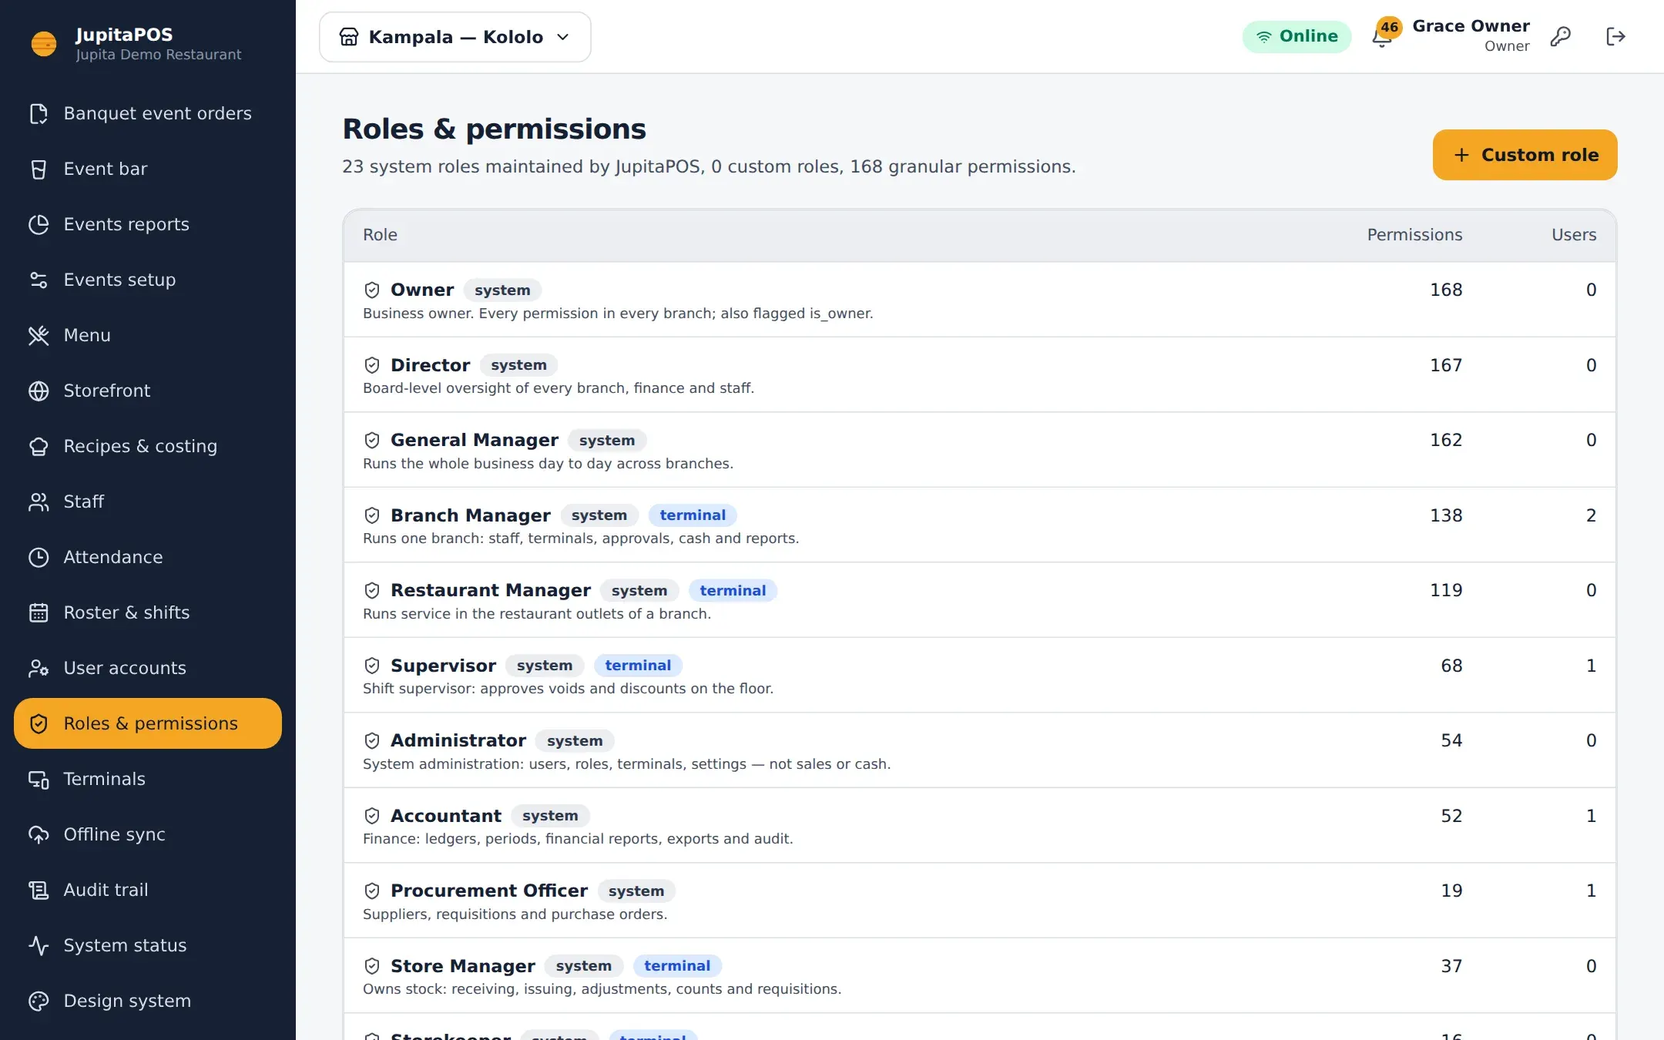This screenshot has height=1040, width=1664.
Task: Click the Attendance clock icon
Action: (39, 557)
